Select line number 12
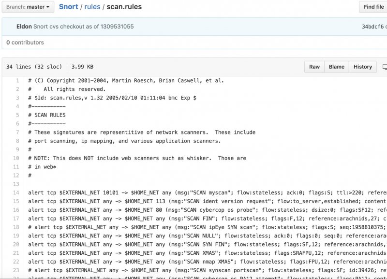Viewport: 387px width, 279px height. pyautogui.click(x=16, y=176)
